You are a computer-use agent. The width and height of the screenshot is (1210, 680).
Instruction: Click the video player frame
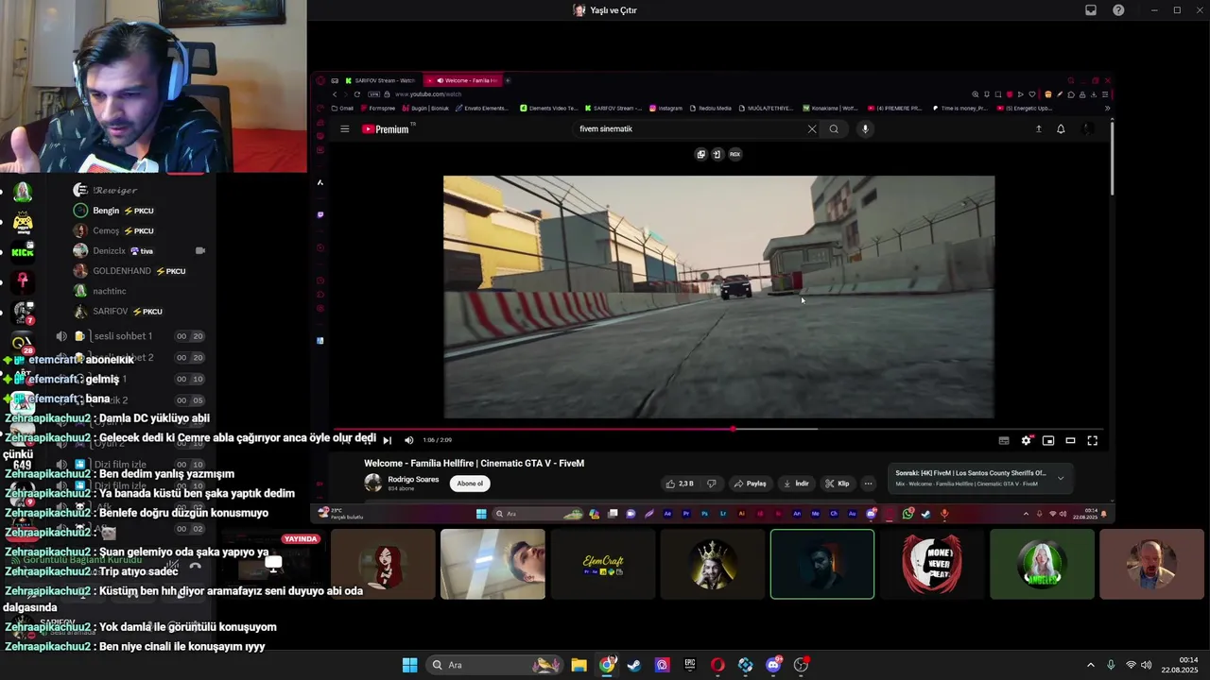pyautogui.click(x=718, y=297)
